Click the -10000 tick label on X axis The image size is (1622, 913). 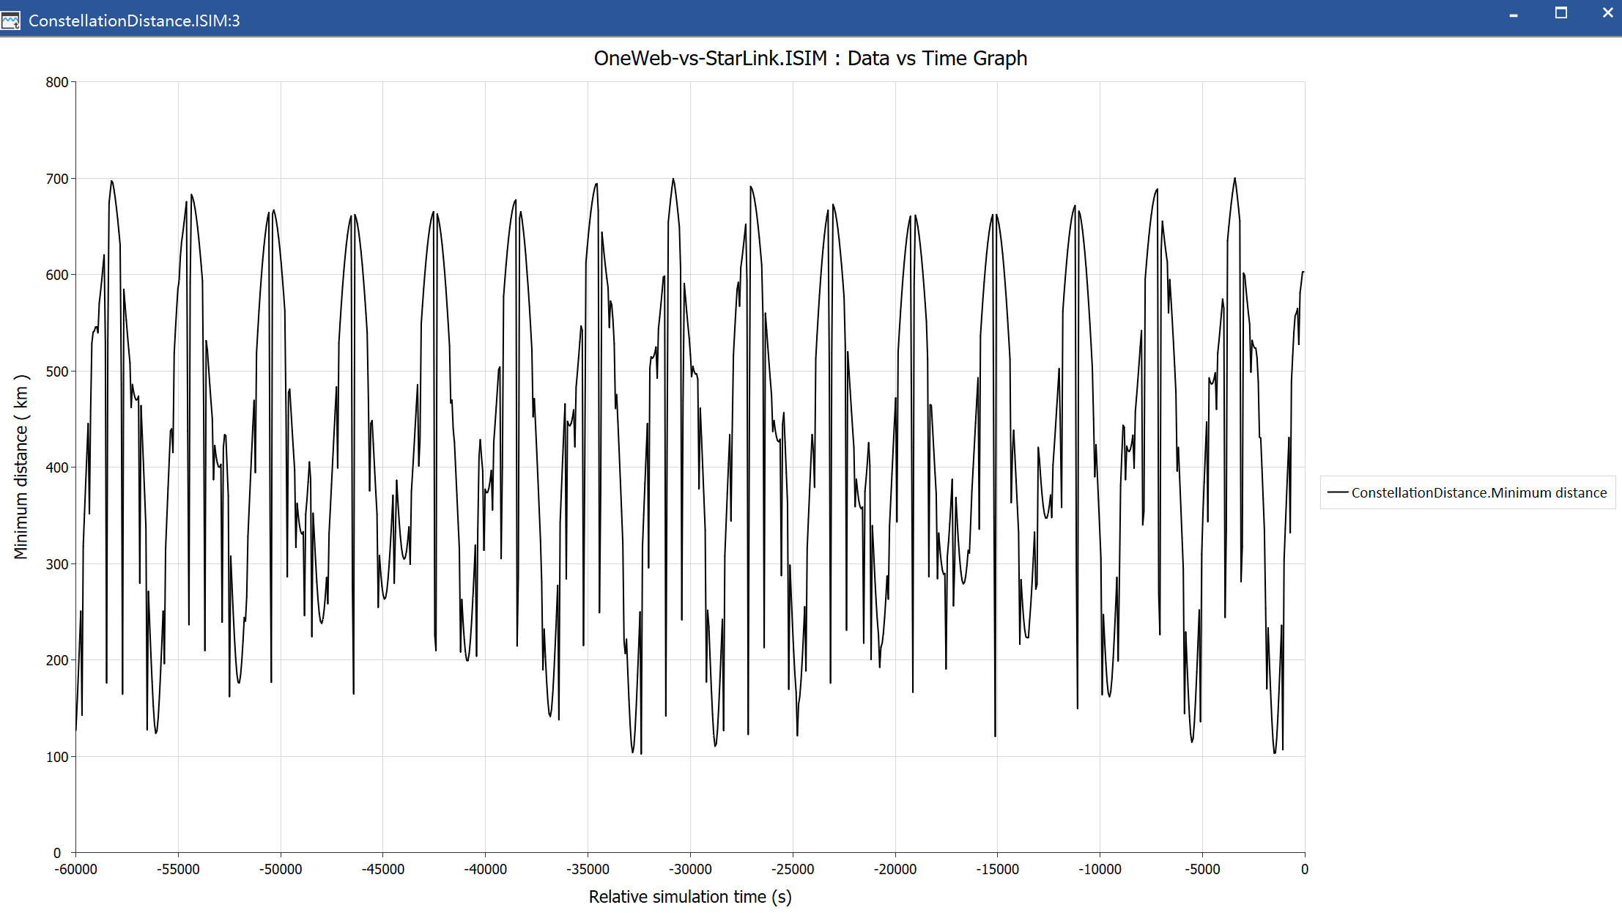click(x=1100, y=869)
